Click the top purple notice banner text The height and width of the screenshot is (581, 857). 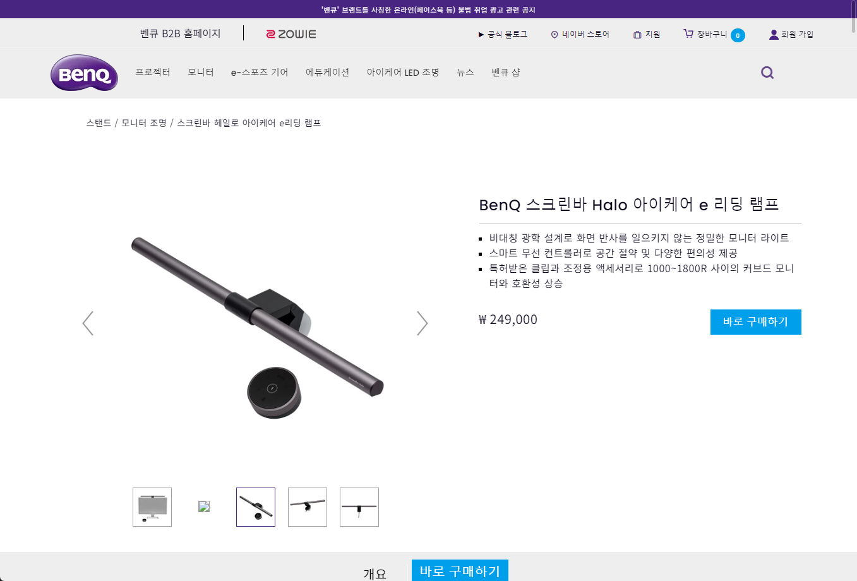click(x=428, y=9)
